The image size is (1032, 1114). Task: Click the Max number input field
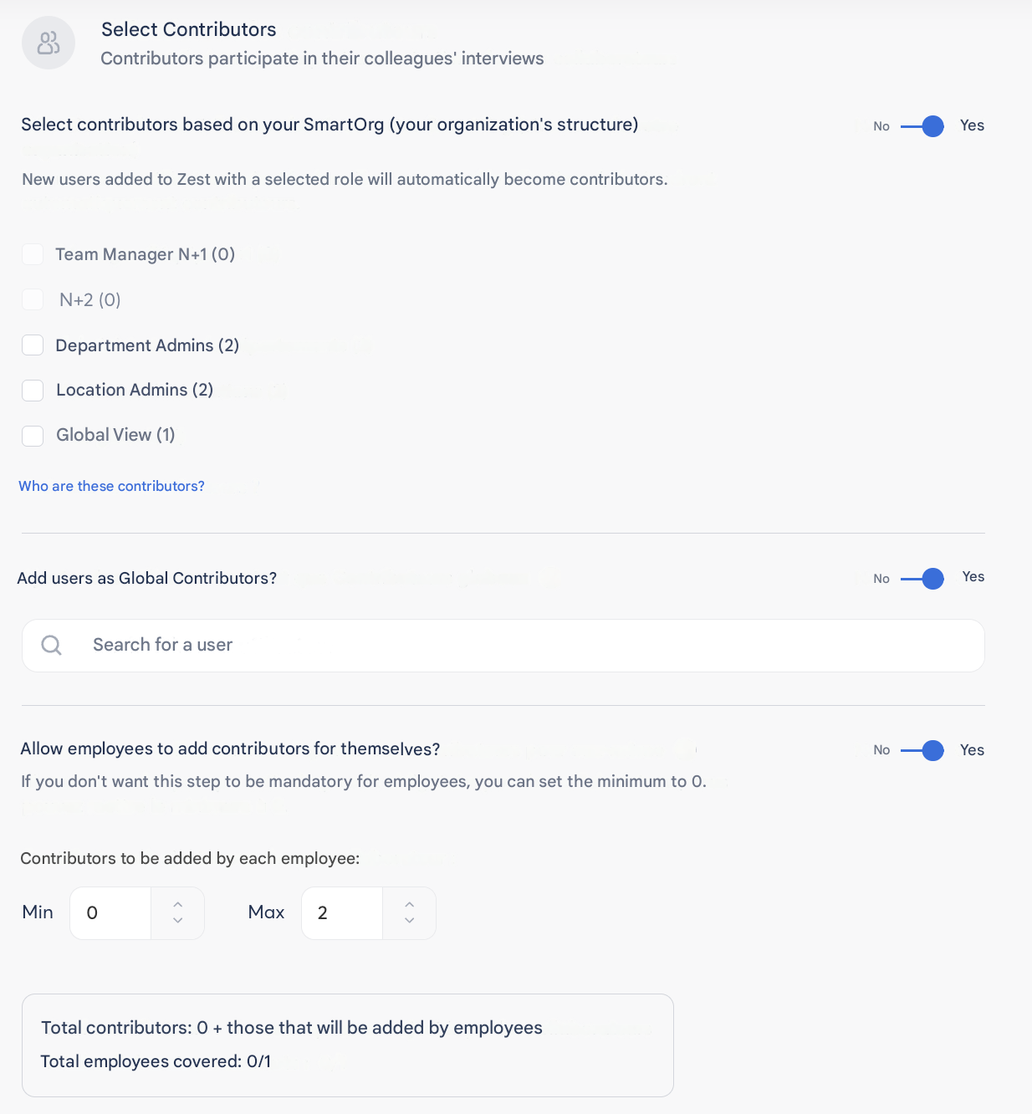[343, 913]
